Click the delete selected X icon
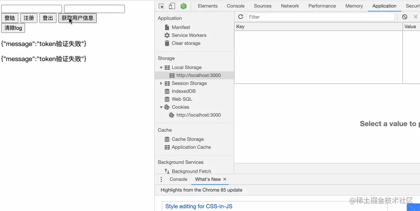This screenshot has width=420, height=211. 416,17
